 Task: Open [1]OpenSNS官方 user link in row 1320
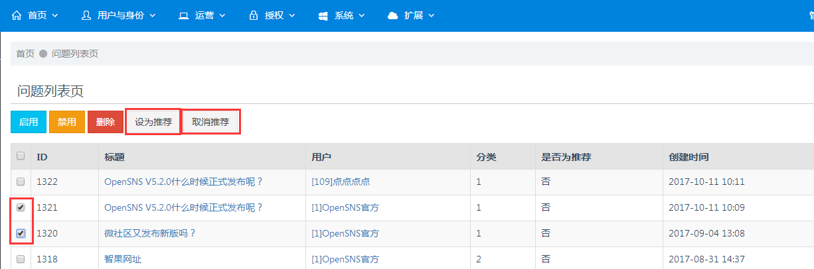(x=345, y=233)
